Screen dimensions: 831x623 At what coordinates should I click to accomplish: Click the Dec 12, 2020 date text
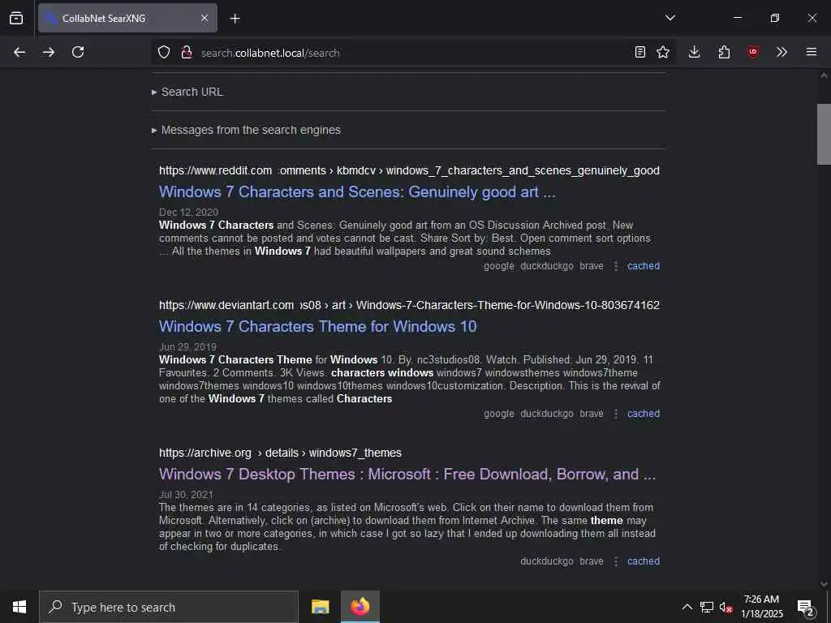click(188, 212)
